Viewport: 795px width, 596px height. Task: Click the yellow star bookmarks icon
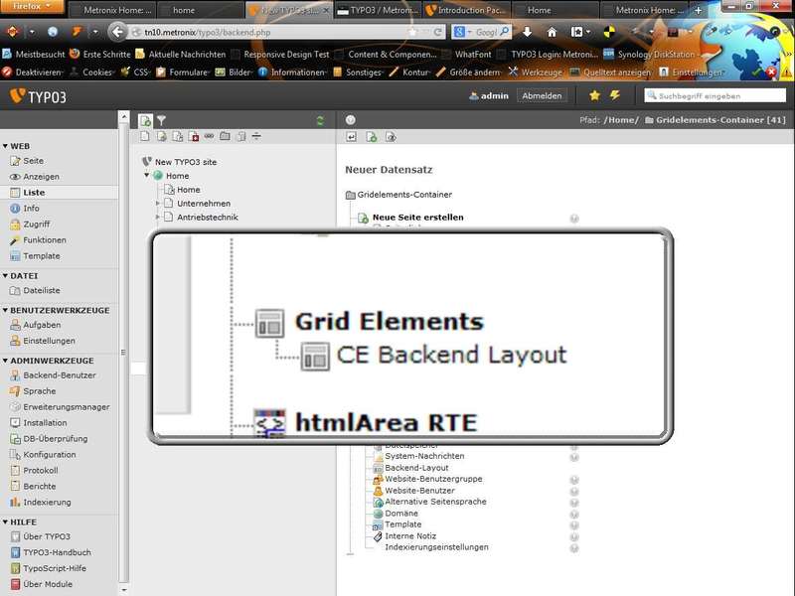pyautogui.click(x=594, y=95)
